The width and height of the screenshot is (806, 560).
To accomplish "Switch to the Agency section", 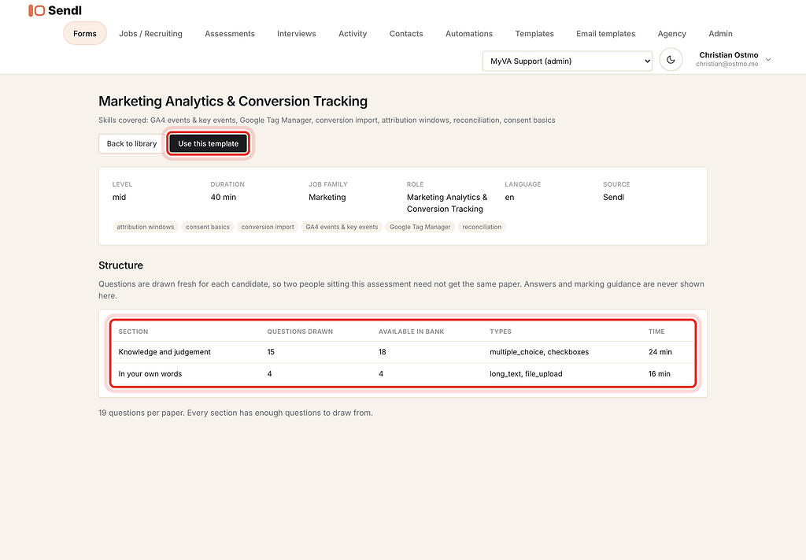I will 672,33.
